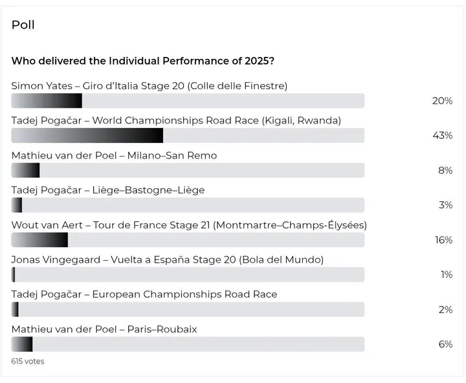Click the Poll heading

click(23, 25)
